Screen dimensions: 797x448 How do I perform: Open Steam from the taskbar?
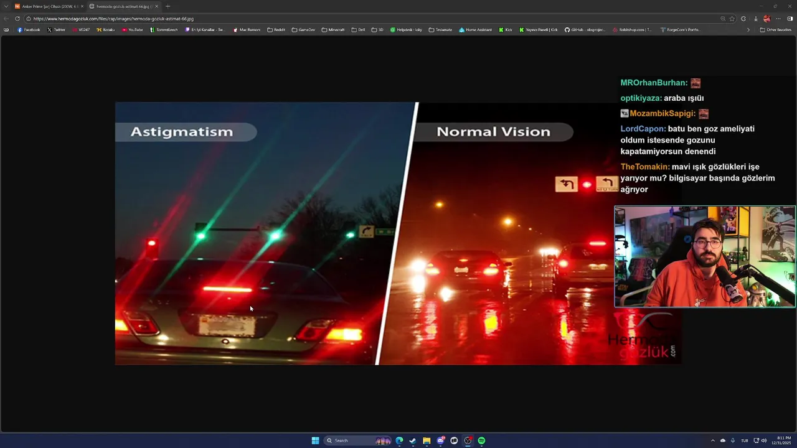(413, 441)
